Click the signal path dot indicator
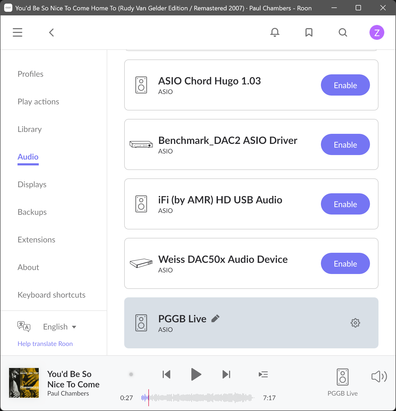 point(131,374)
